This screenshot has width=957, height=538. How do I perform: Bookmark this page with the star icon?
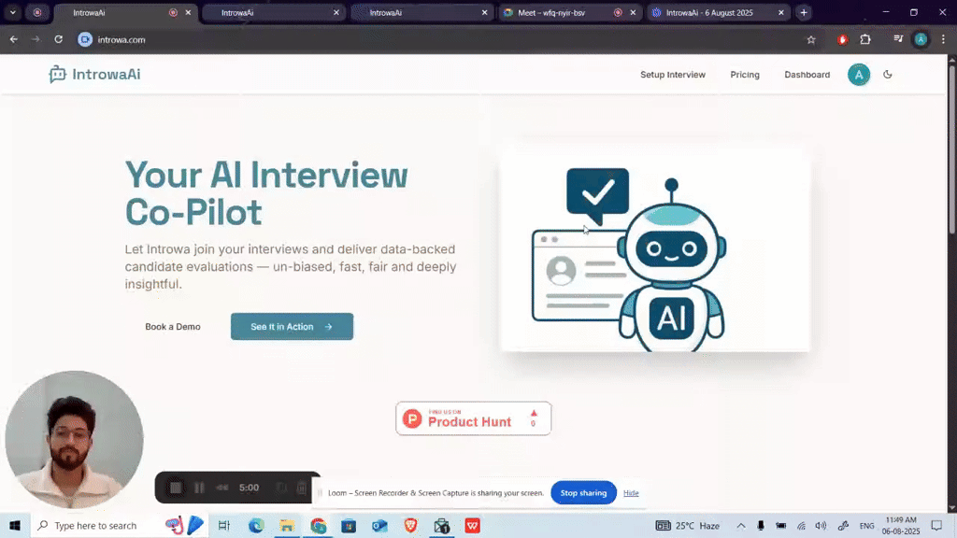point(810,39)
